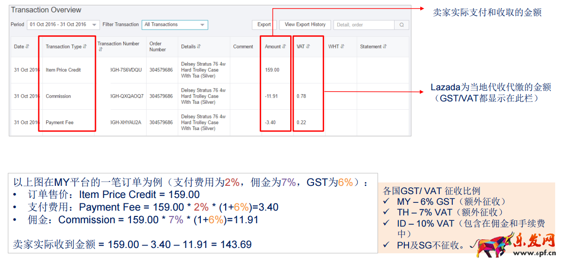
Task: Select the Payment Fee transaction row
Action: 211,122
